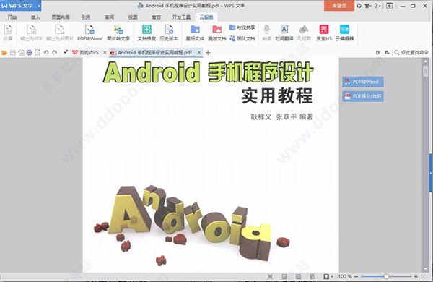
Task: Open 图片转文字 image-to-text tool
Action: point(118,33)
